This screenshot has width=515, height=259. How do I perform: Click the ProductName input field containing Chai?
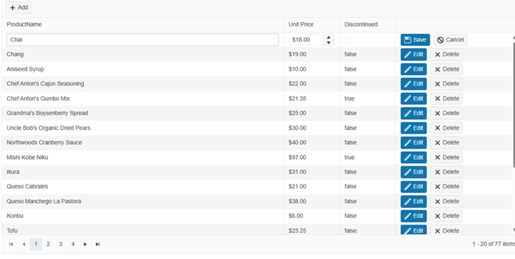[x=143, y=40]
